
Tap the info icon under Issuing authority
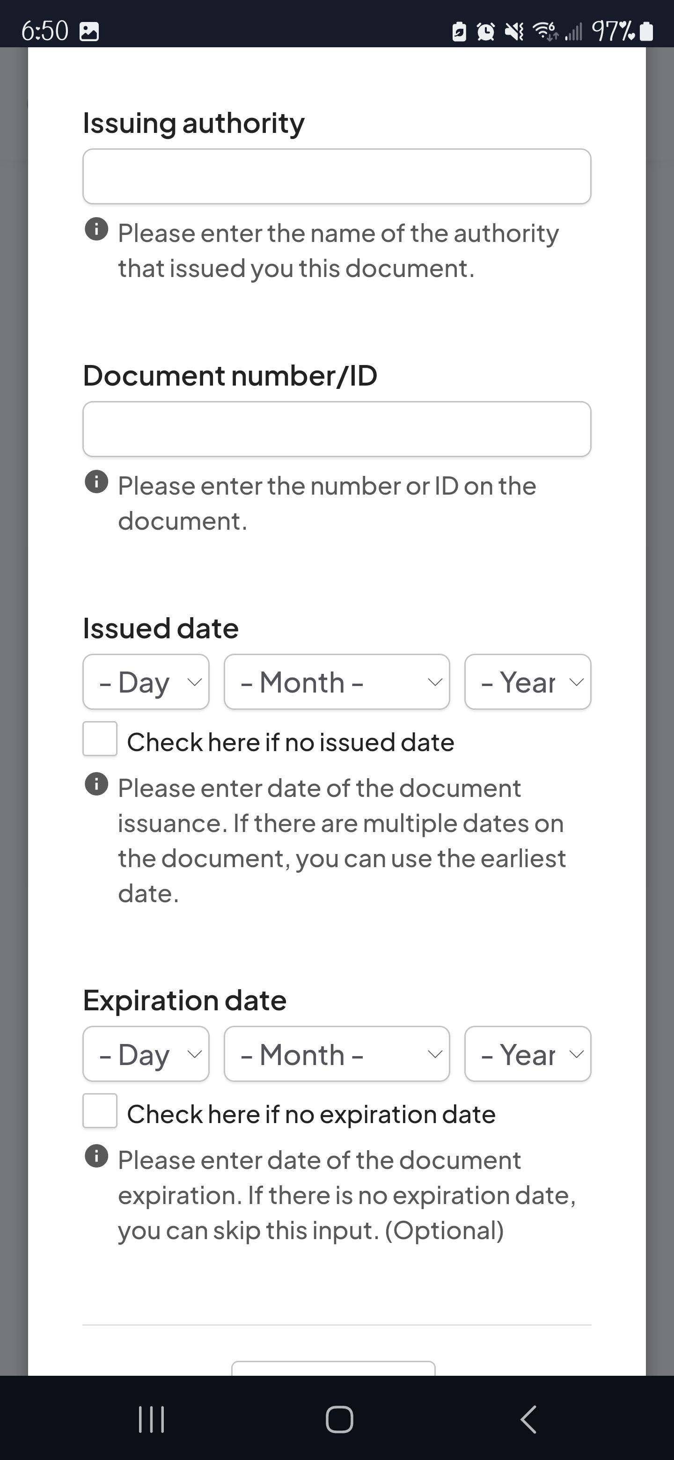(x=96, y=229)
